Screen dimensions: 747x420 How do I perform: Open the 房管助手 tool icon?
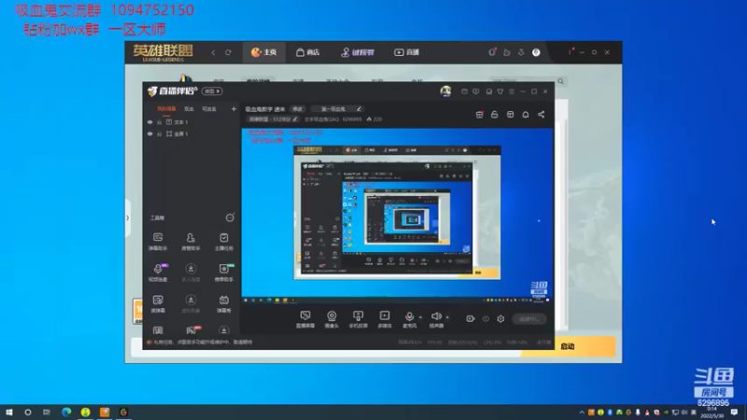(x=190, y=242)
